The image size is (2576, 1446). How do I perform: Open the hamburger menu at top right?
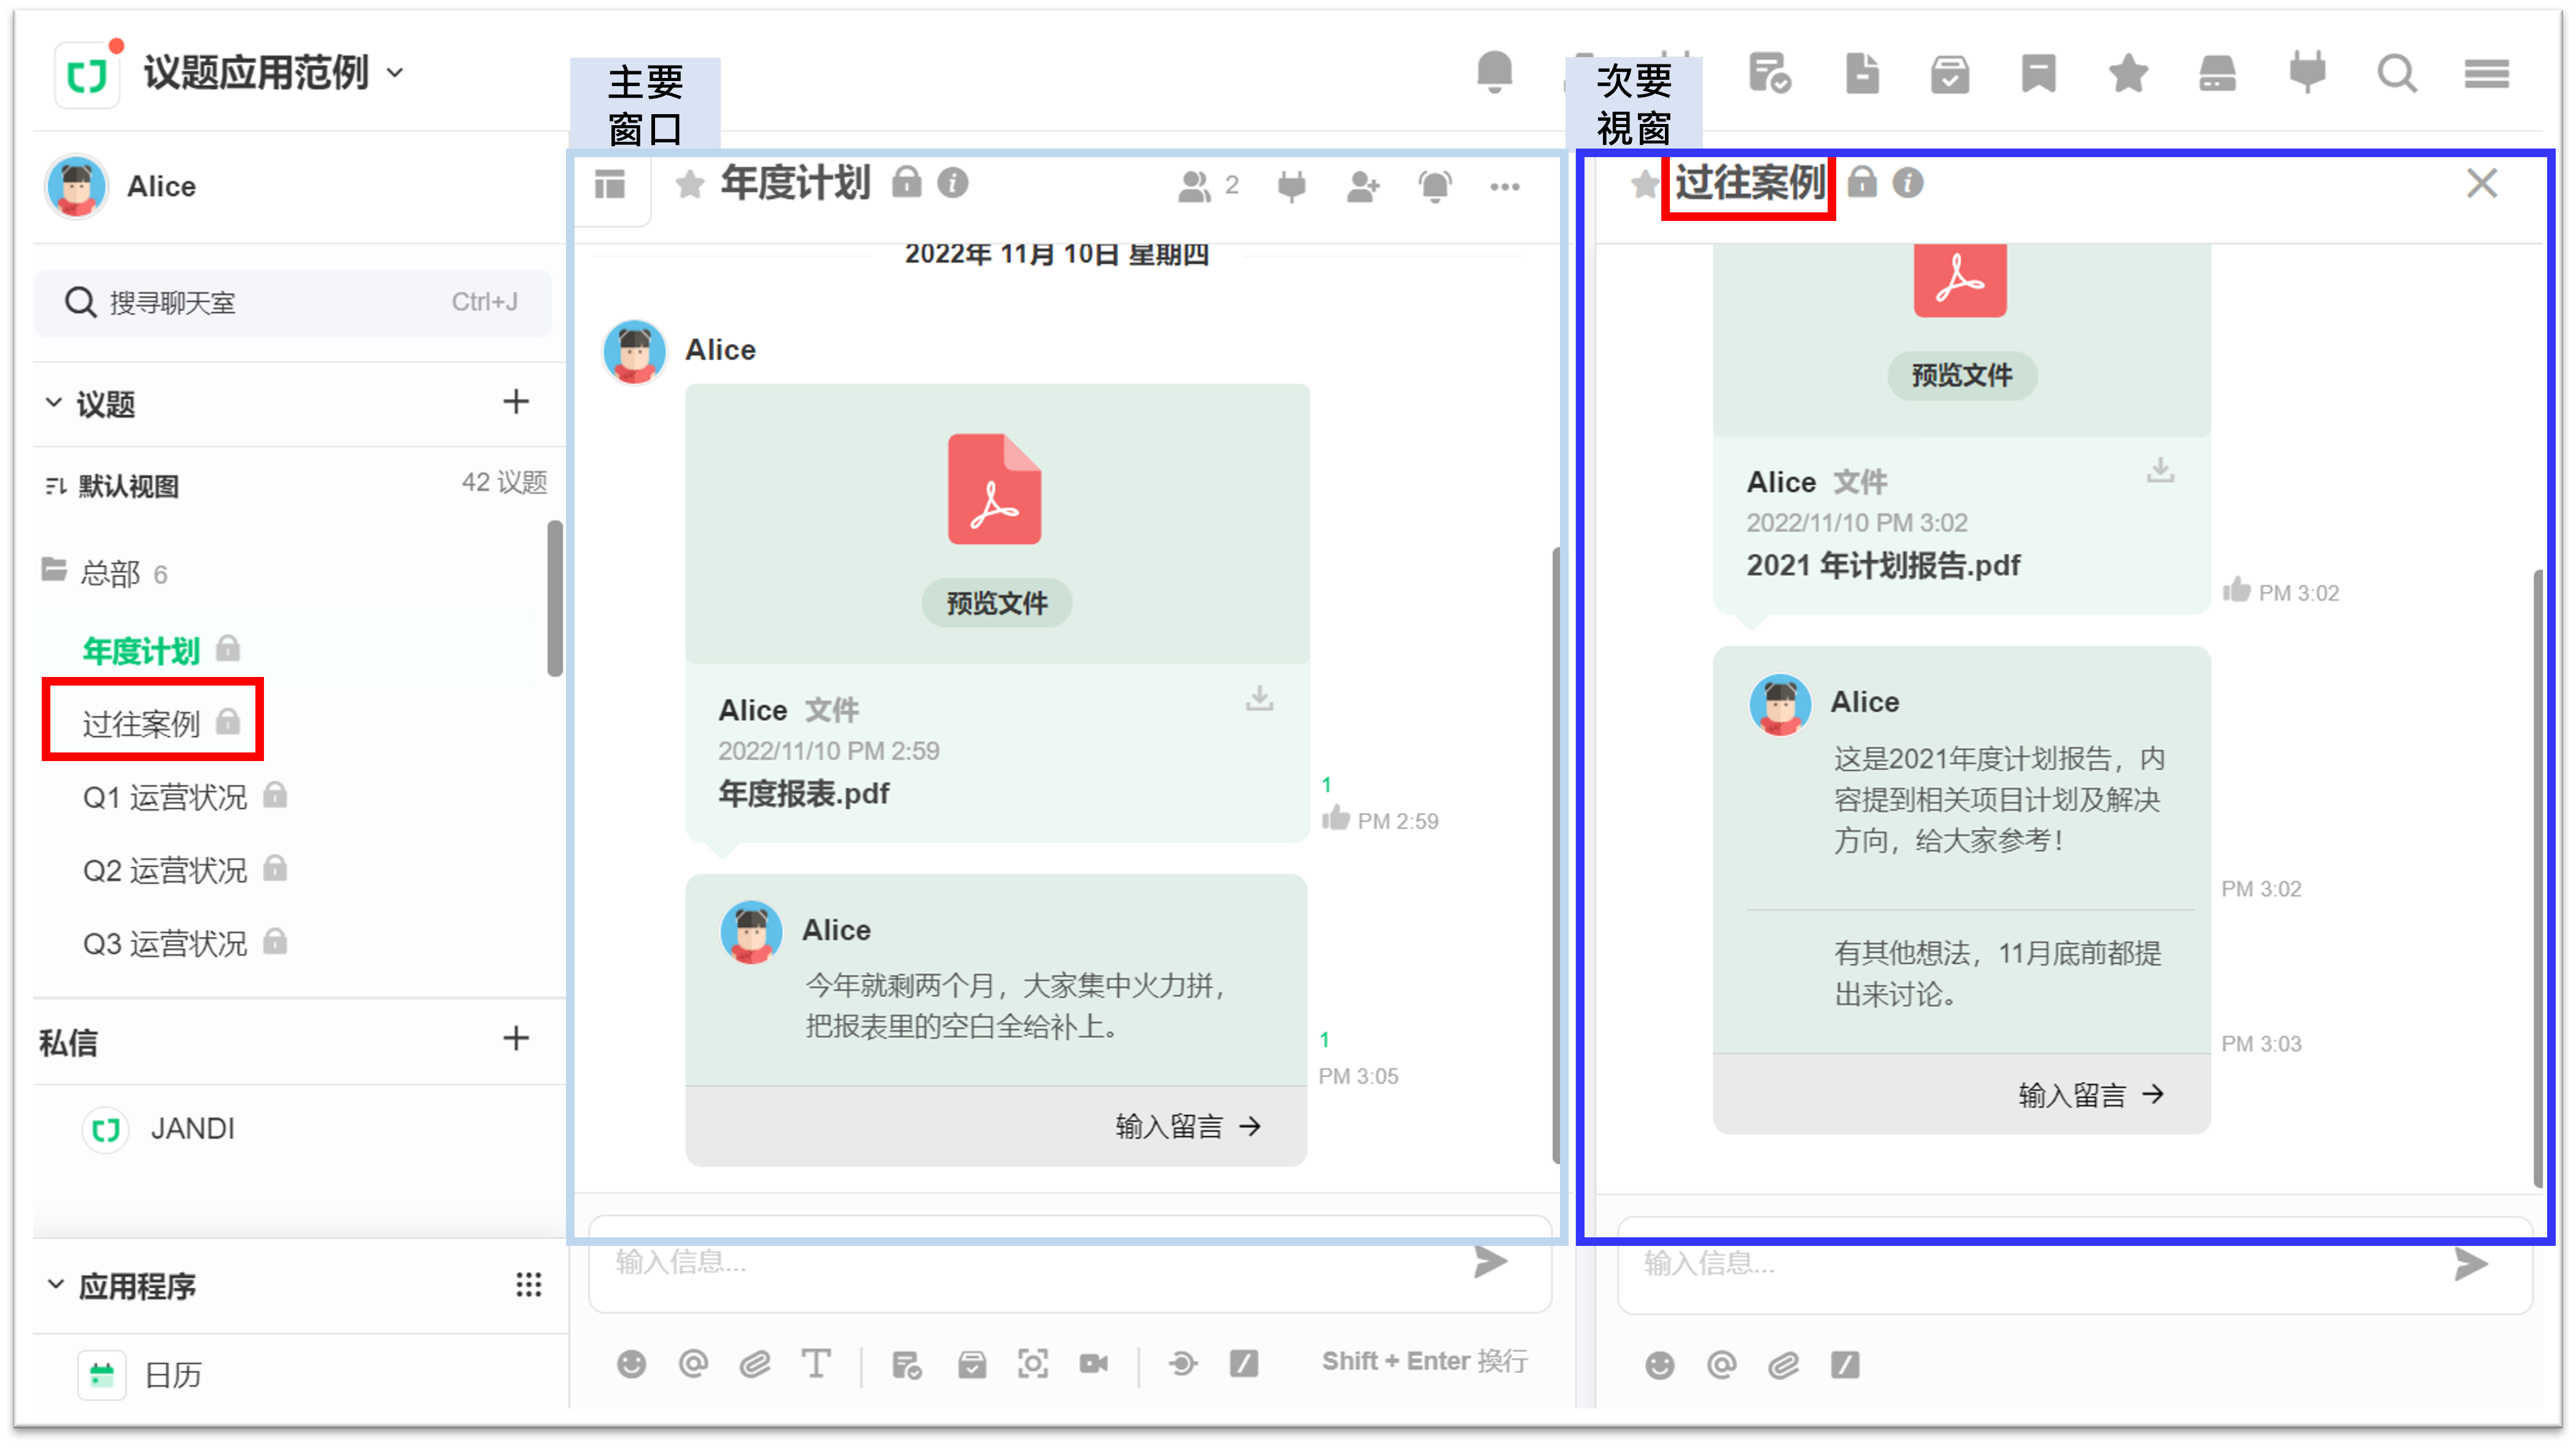pos(2486,74)
